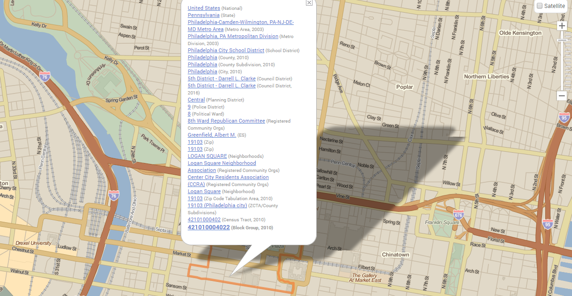Viewport: 572px width, 296px height.
Task: Open block group 421010004022 link
Action: (209, 227)
